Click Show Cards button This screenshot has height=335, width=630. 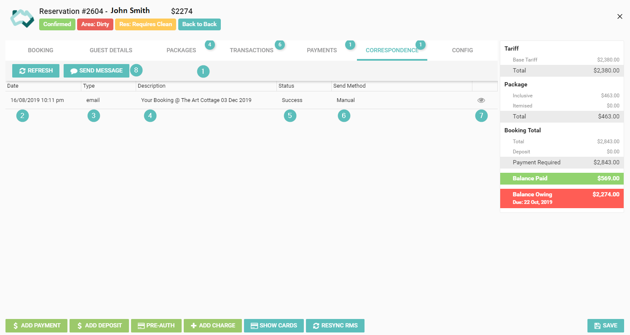pos(274,326)
